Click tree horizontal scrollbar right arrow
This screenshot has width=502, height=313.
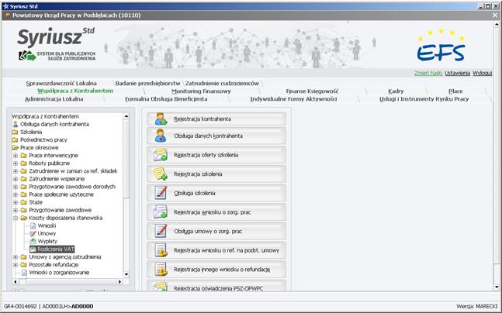[x=119, y=282]
